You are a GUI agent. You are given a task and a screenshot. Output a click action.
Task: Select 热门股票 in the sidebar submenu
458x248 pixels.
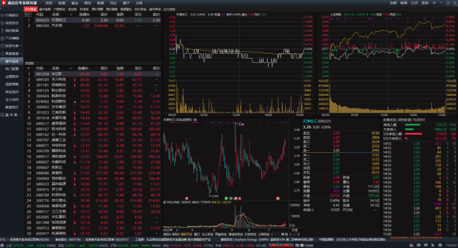[x=12, y=69]
